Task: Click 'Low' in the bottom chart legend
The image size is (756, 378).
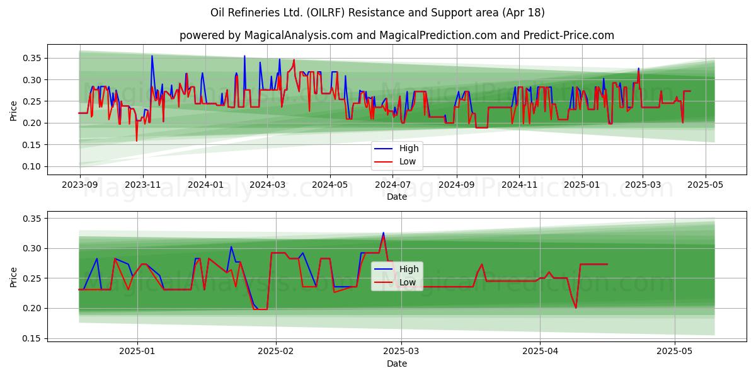Action: tap(408, 282)
